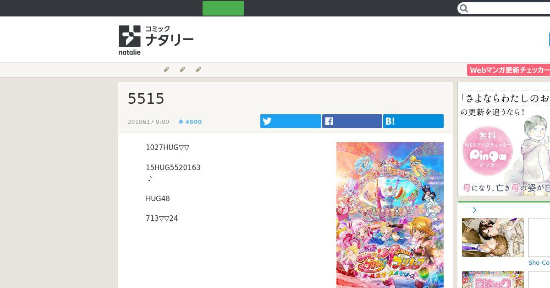This screenshot has width=550, height=288.
Task: Click the second tag icon in the navigation bar
Action: point(182,70)
